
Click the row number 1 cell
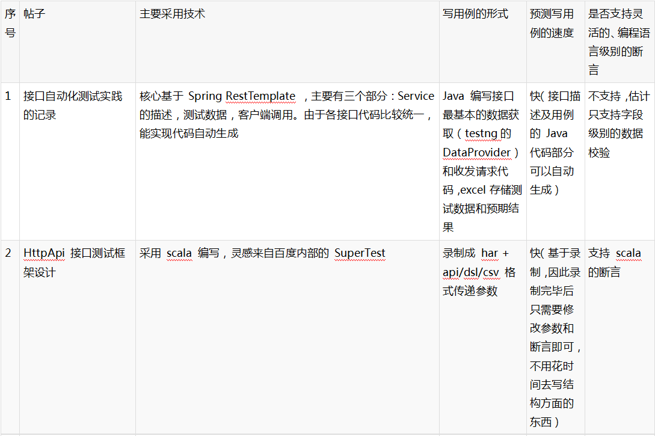pyautogui.click(x=9, y=96)
